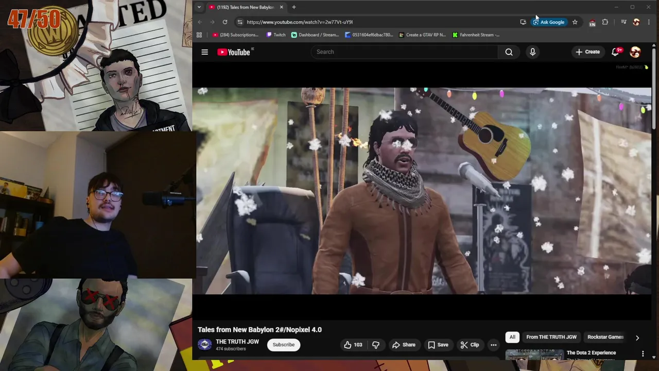Open the more actions ellipsis below the video
This screenshot has width=659, height=371.
click(x=493, y=345)
